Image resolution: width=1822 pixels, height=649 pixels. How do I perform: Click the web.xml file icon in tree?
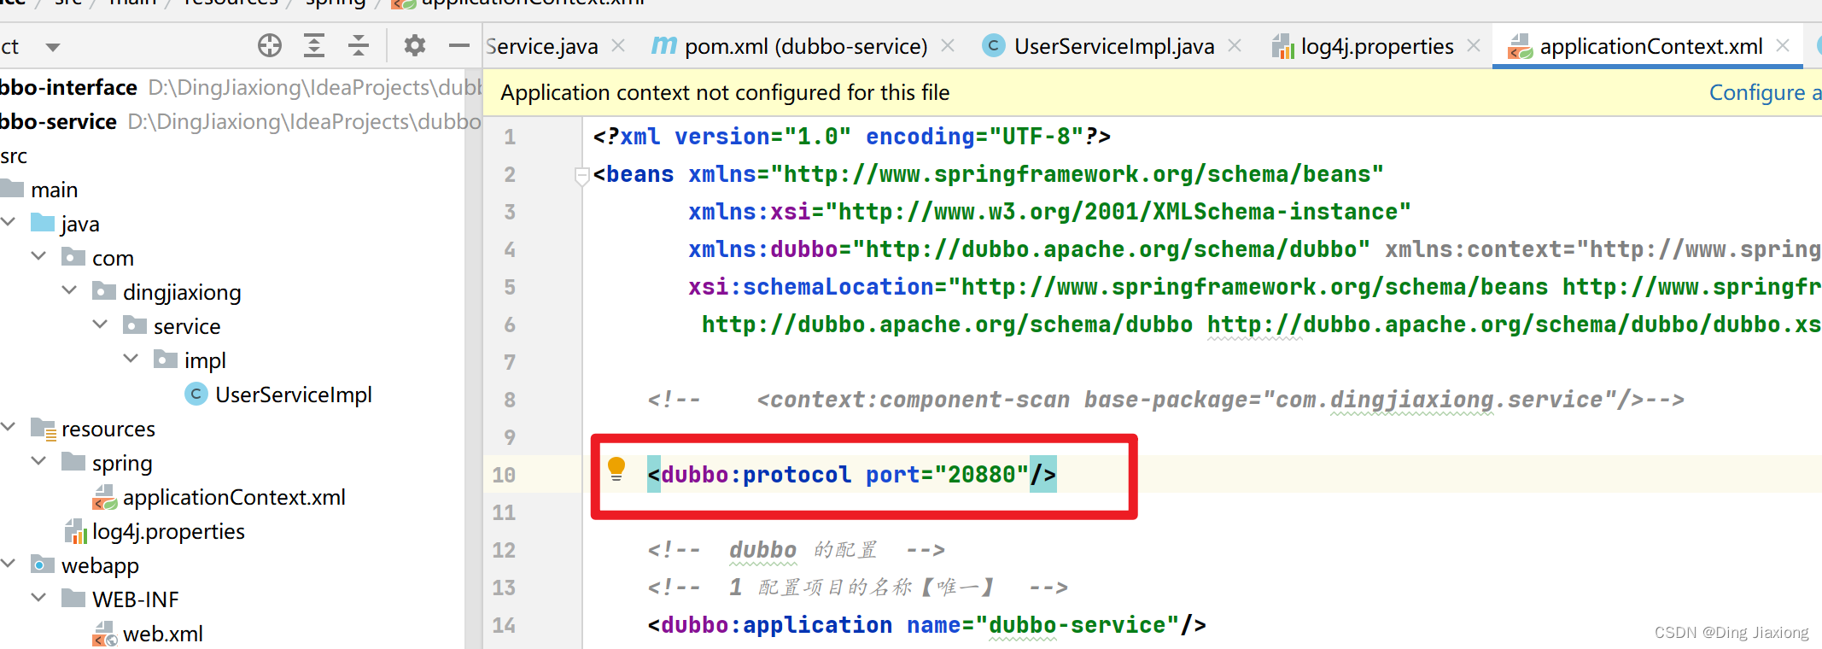click(x=104, y=634)
